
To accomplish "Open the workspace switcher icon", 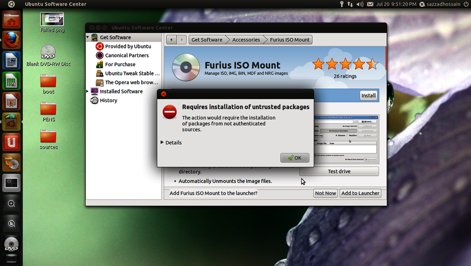I will point(11,183).
